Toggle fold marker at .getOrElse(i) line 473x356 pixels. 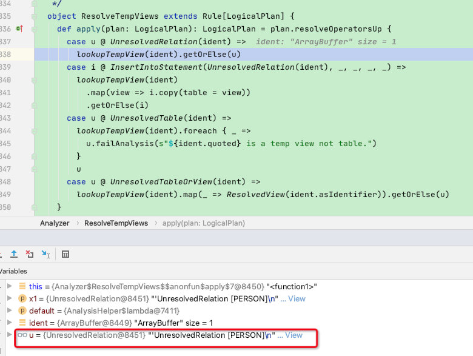click(x=34, y=106)
